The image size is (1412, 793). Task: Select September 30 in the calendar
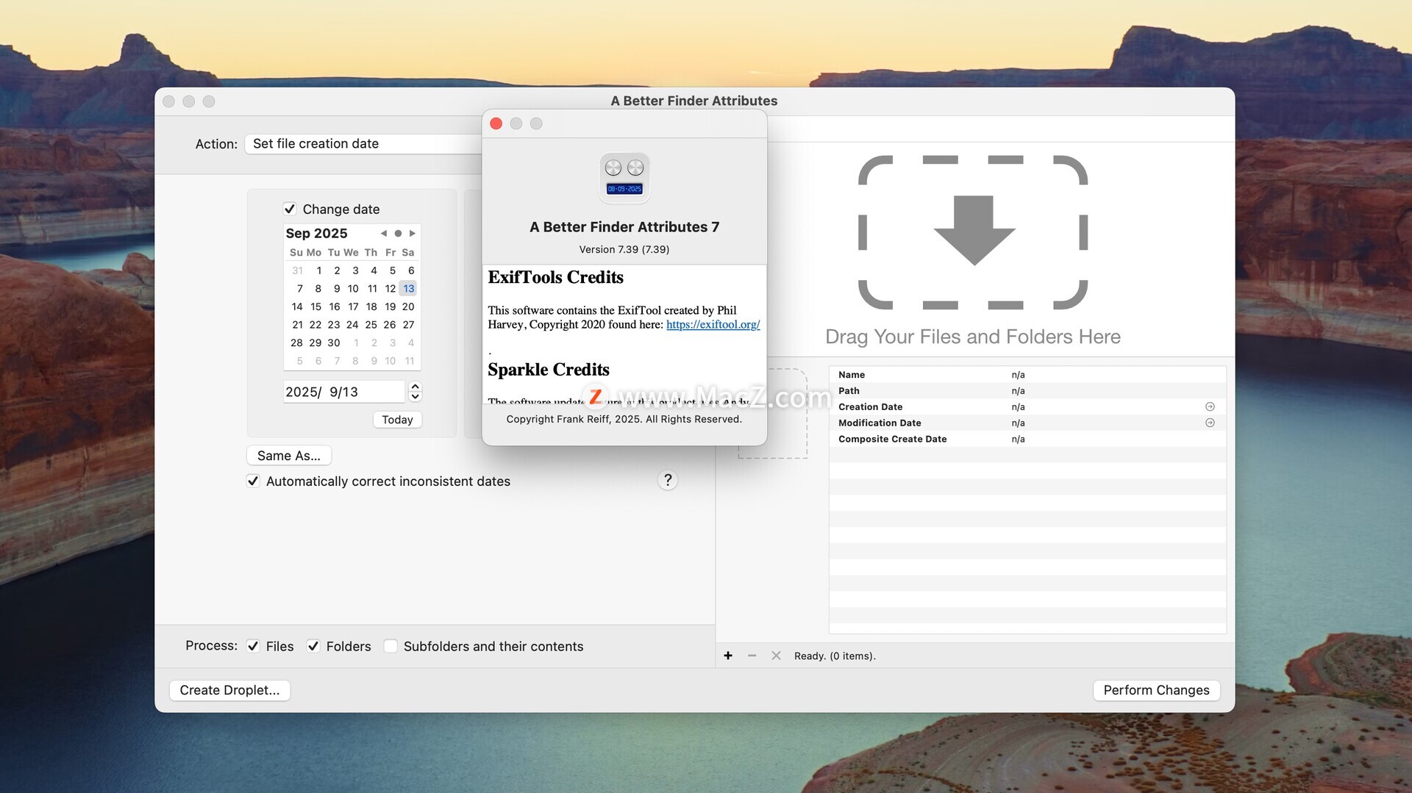[334, 342]
